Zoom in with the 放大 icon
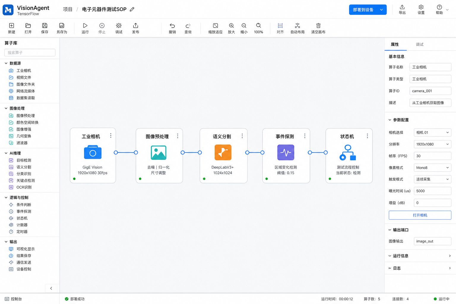The width and height of the screenshot is (456, 304). [232, 26]
